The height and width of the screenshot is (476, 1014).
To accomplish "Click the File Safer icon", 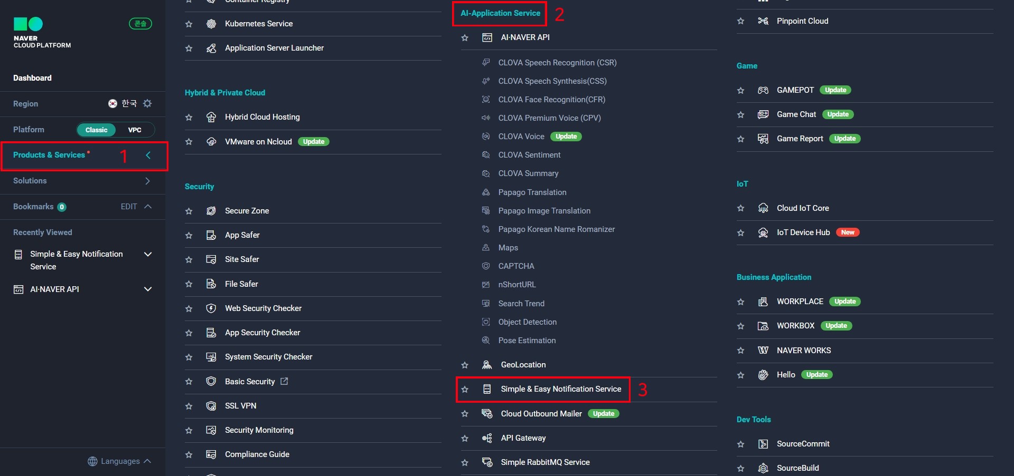I will [211, 284].
